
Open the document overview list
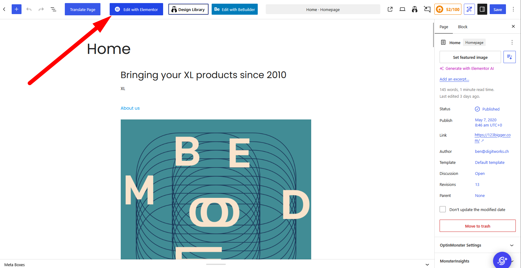click(x=53, y=9)
